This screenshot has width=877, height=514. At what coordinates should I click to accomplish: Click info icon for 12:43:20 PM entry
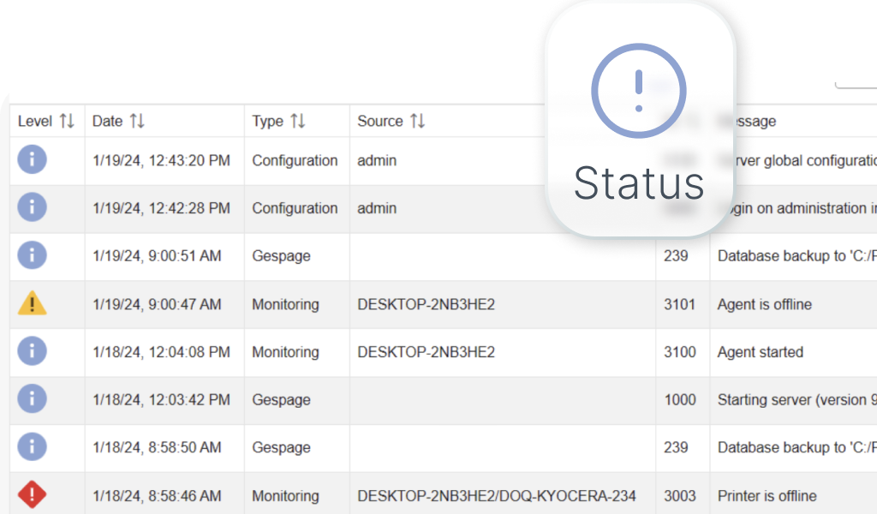click(x=32, y=159)
